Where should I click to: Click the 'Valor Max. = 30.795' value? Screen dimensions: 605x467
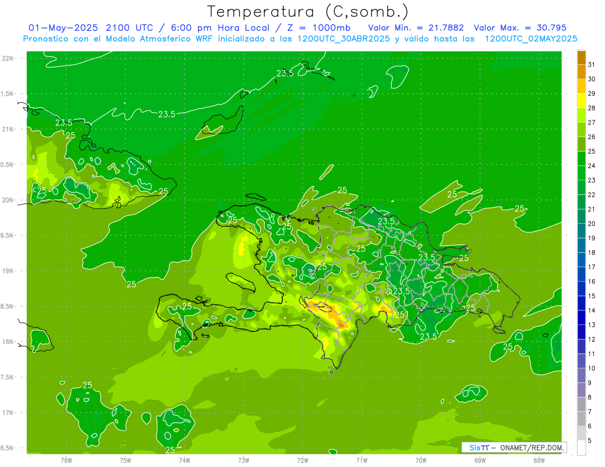[x=520, y=27]
